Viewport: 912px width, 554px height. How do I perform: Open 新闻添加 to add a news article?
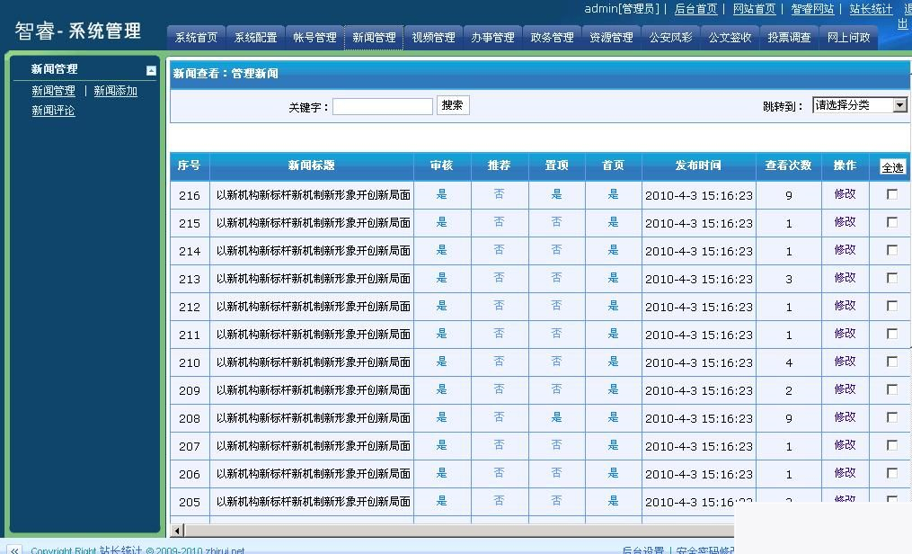tap(116, 91)
